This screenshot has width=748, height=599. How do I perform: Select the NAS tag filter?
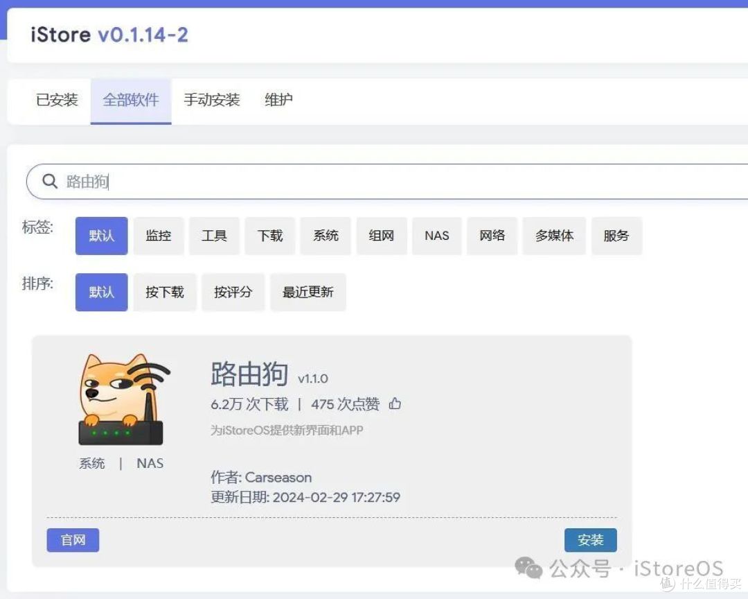(x=436, y=236)
